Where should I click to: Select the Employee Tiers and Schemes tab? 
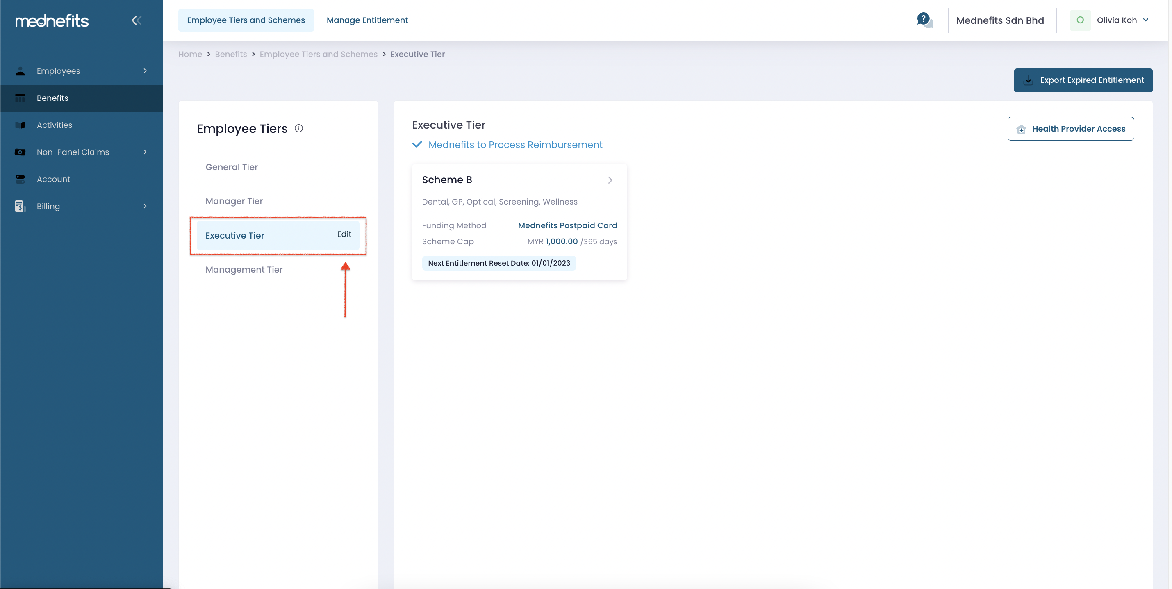246,20
